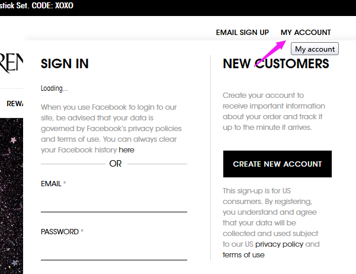
Task: Focus the PASSWORD input field
Action: tap(114, 250)
